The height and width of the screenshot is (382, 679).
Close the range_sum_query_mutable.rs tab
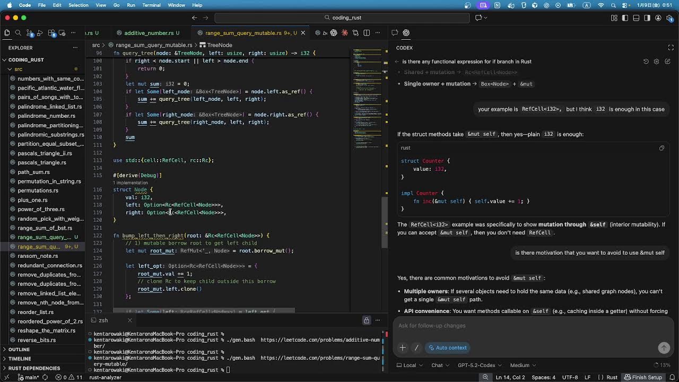(x=303, y=33)
